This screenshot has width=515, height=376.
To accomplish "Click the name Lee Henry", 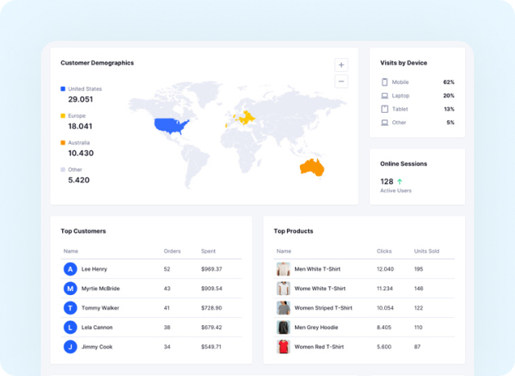I will click(x=94, y=269).
